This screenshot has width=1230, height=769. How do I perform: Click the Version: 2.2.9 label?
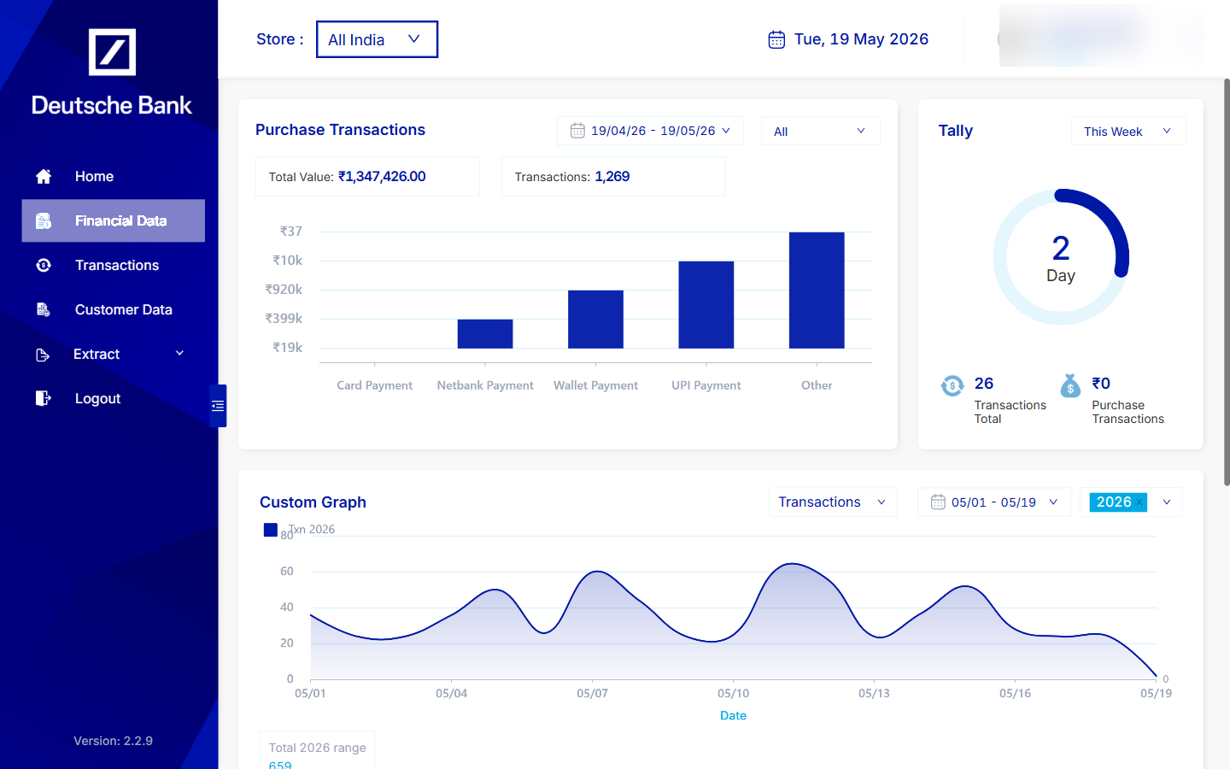coord(113,741)
